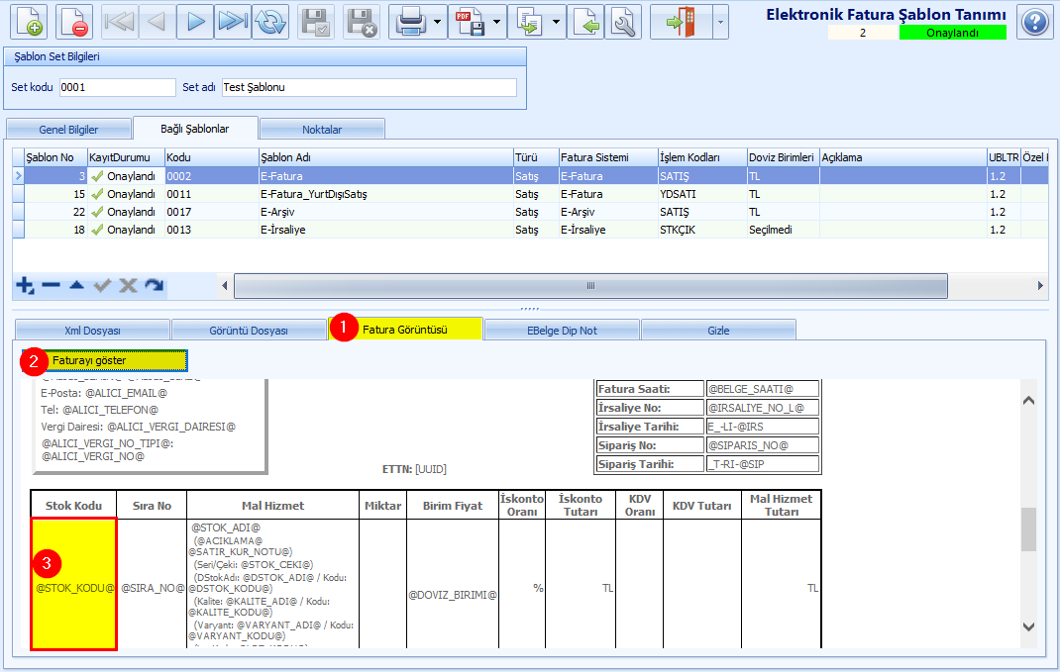The height and width of the screenshot is (672, 1060).
Task: Click the grid horizontal scrollbar thumb
Action: 590,286
